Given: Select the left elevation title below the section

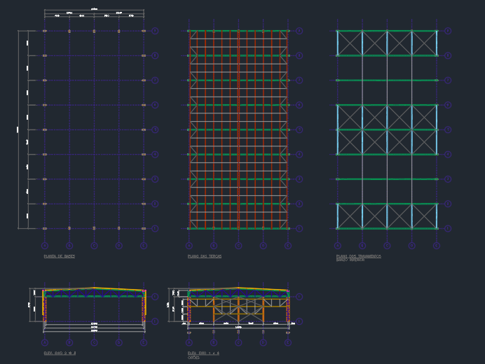Looking at the screenshot, I should click(60, 353).
